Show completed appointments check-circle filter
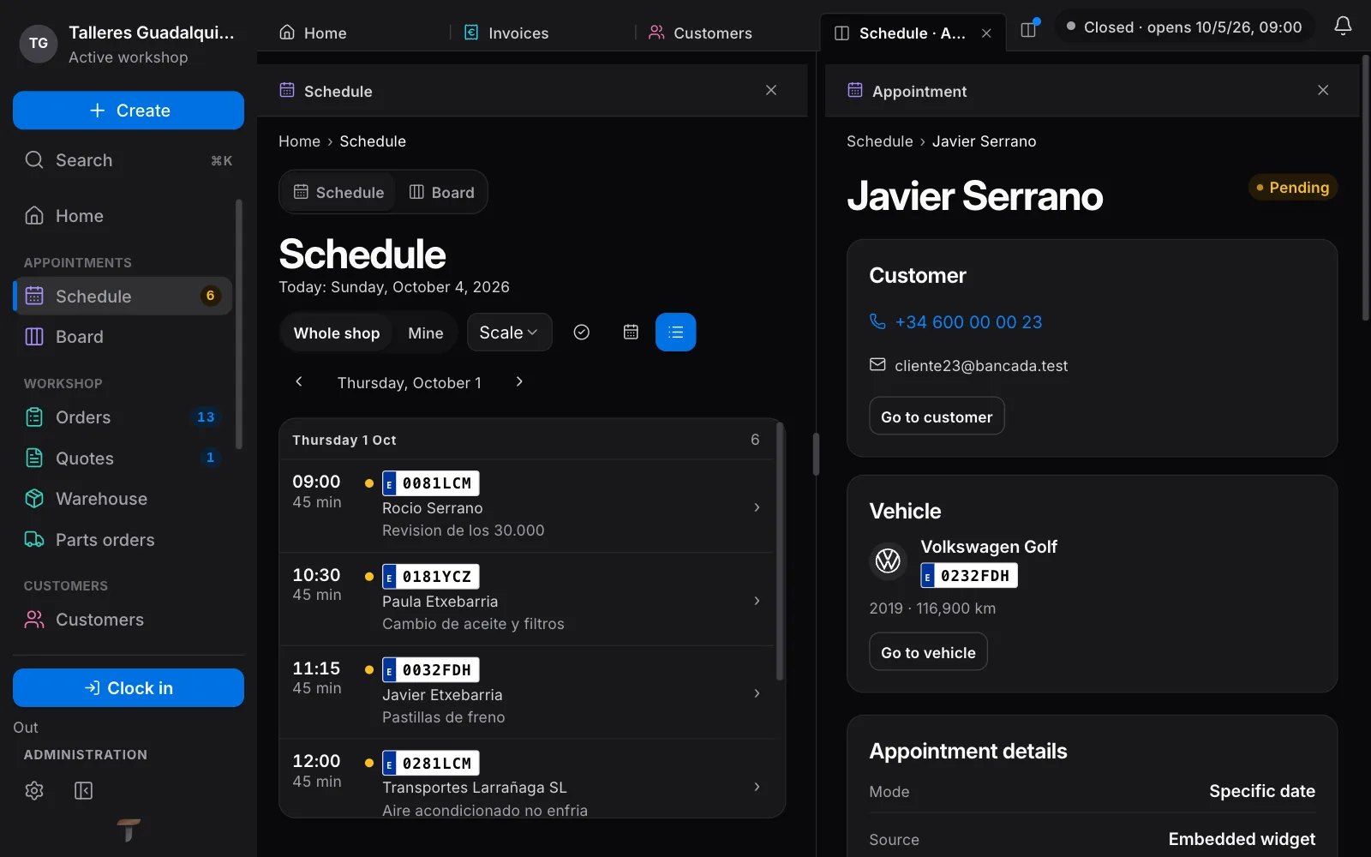Image resolution: width=1371 pixels, height=857 pixels. tap(582, 333)
